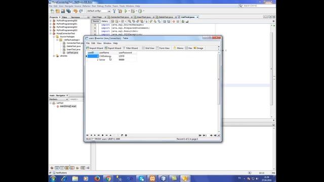The height and width of the screenshot is (182, 324).
Task: Click the Profile Project clock icon
Action: point(140,11)
